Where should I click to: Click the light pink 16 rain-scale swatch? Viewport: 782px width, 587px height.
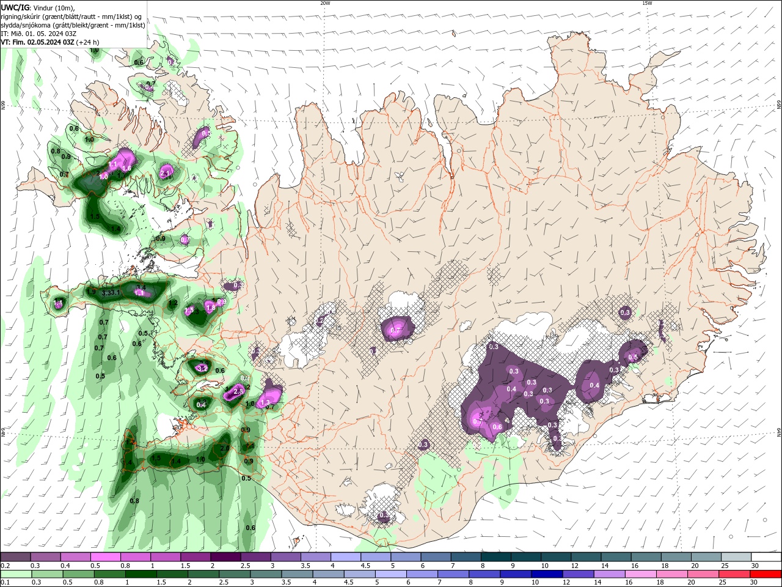(x=640, y=574)
